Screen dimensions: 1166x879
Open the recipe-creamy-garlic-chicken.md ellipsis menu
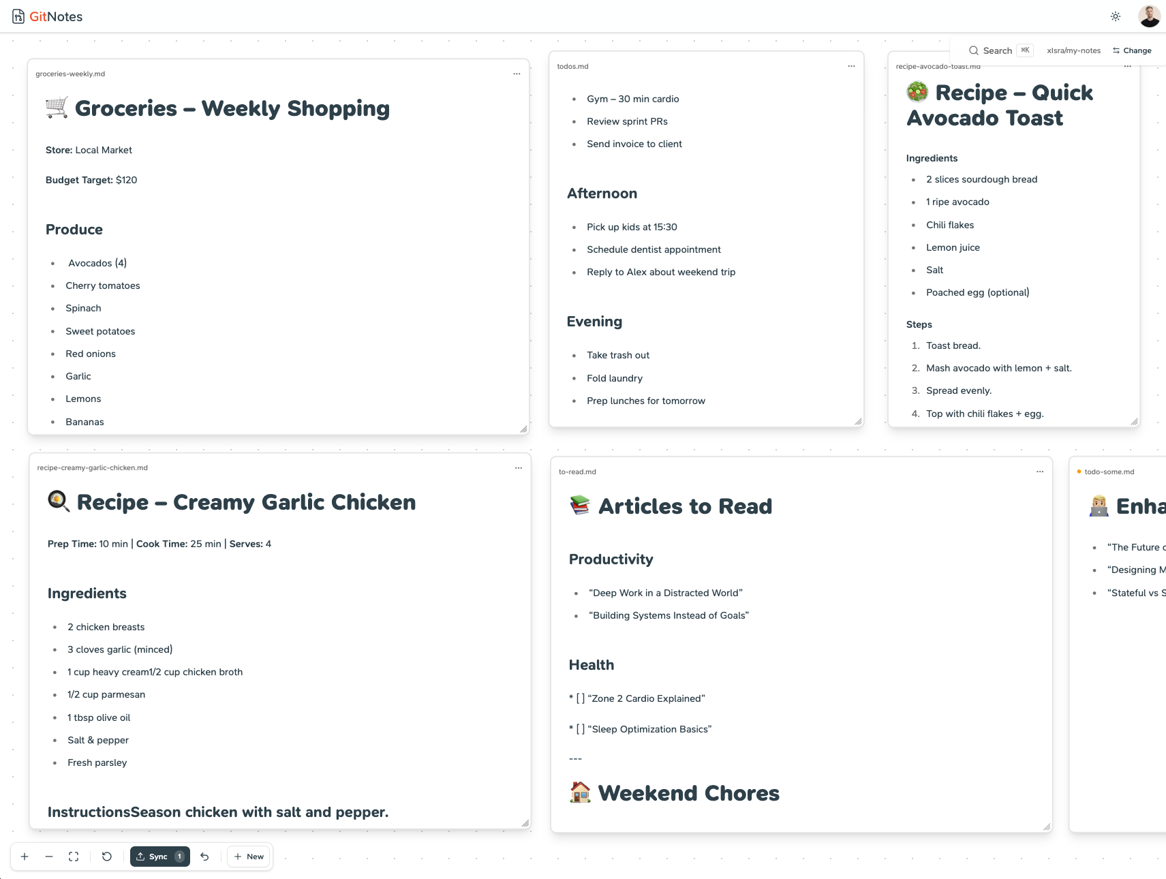[x=519, y=467]
